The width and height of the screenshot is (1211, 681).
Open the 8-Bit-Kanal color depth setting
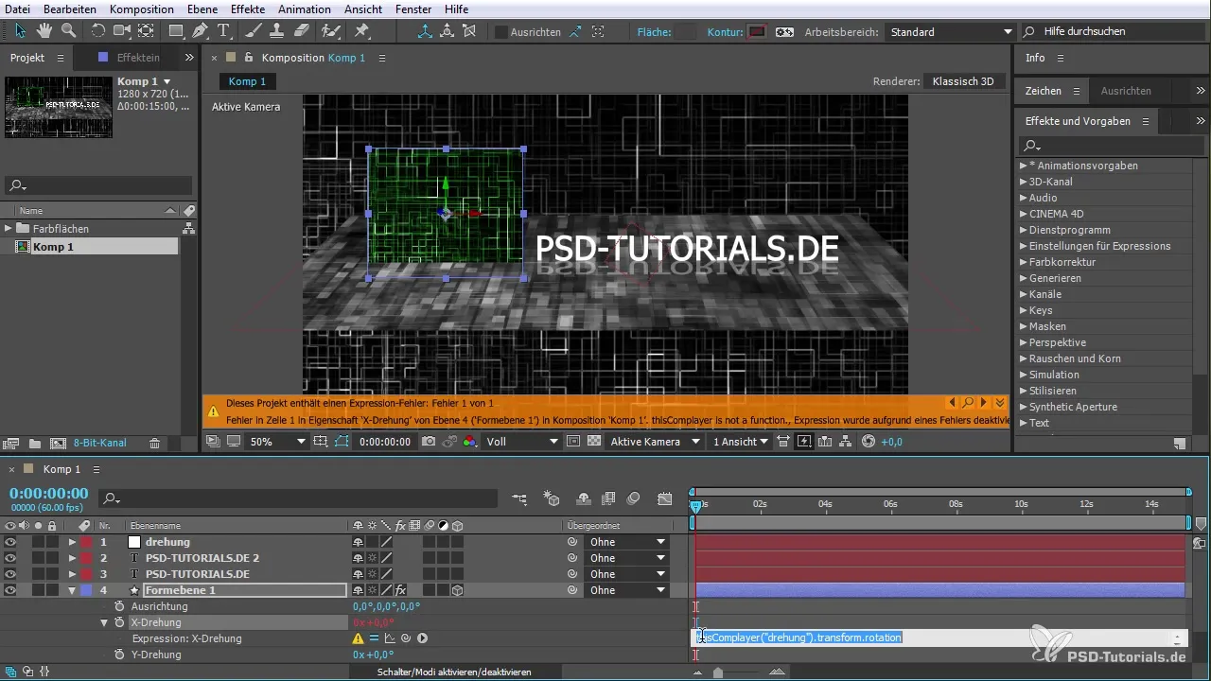(x=99, y=443)
